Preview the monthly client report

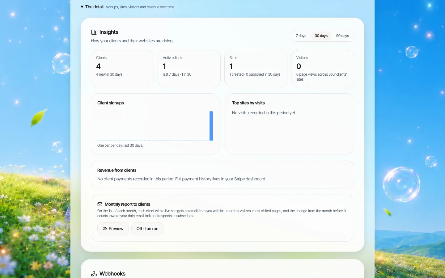coord(113,229)
